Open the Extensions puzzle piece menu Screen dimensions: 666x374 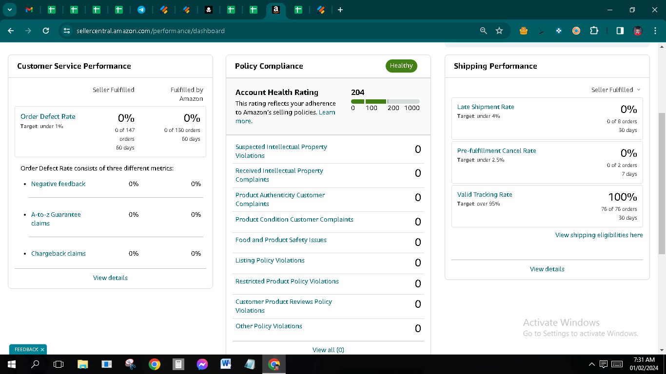point(594,31)
